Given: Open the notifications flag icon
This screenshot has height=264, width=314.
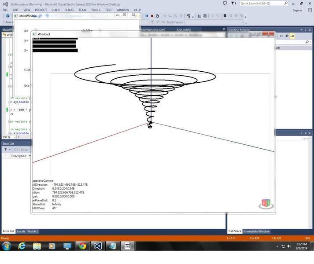Looking at the screenshot, I should [x=225, y=3].
